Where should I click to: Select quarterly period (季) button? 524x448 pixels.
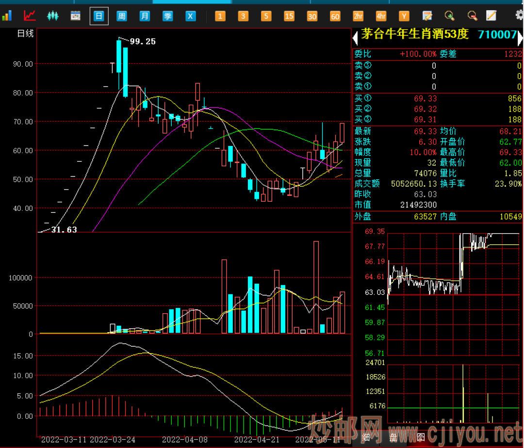click(167, 16)
